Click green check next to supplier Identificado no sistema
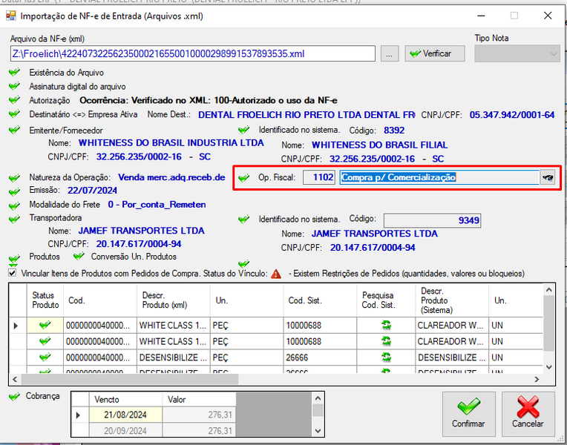 coord(244,129)
